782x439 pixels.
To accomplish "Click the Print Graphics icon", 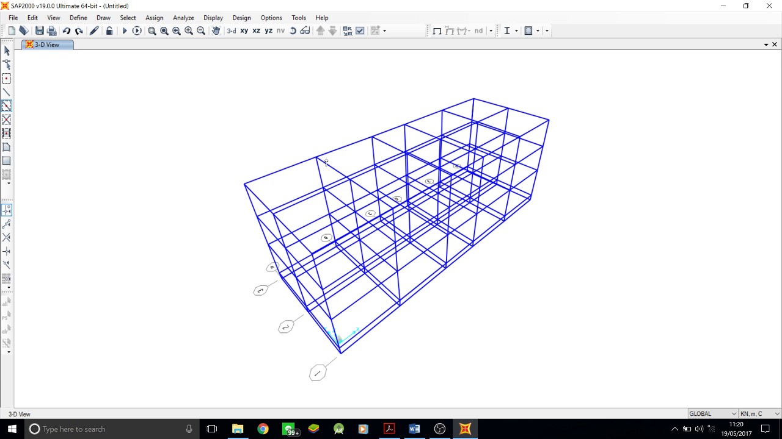I will click(x=52, y=30).
